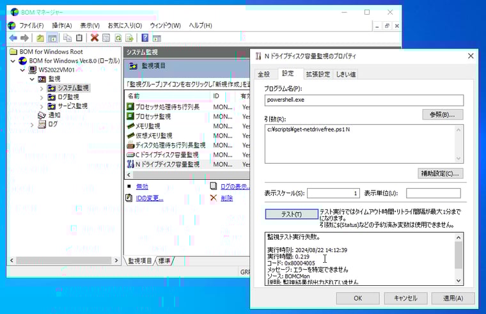486x314 pixels.
Task: Click the red X delete toolbar icon
Action: pyautogui.click(x=95, y=38)
